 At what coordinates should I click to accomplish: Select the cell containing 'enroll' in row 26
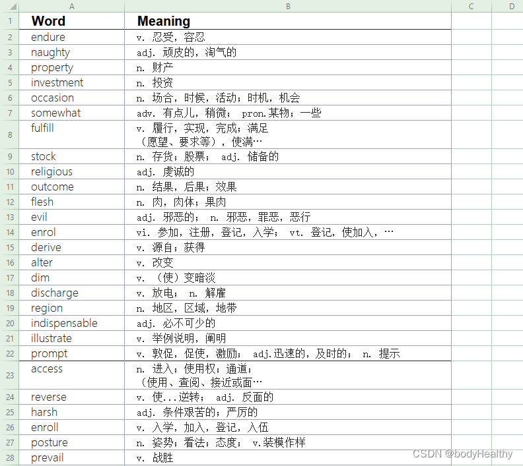[72, 427]
